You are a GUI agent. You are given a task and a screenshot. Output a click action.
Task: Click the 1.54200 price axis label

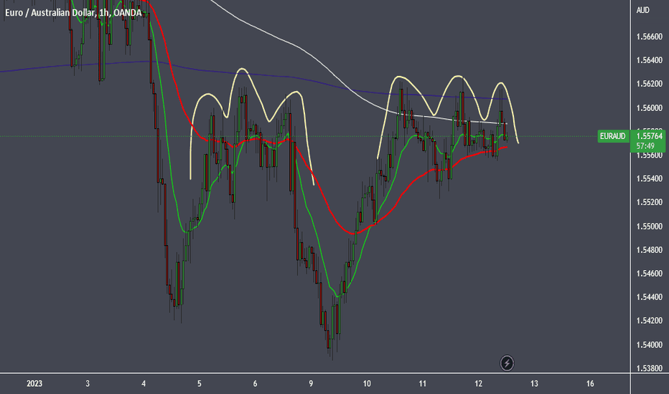point(650,321)
